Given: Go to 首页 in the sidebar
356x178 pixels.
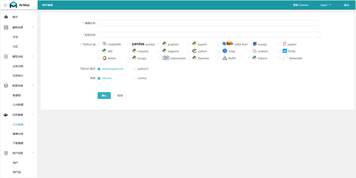Looking at the screenshot, I should (15, 17).
